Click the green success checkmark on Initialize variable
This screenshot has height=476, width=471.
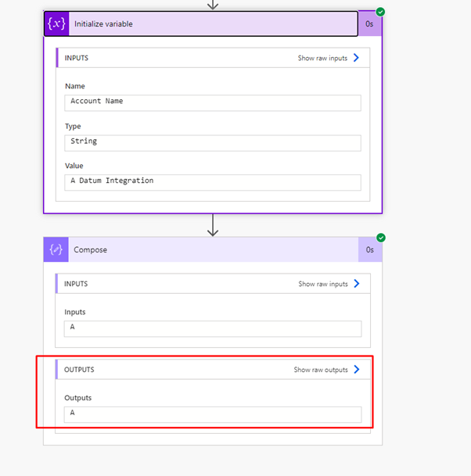pyautogui.click(x=380, y=12)
